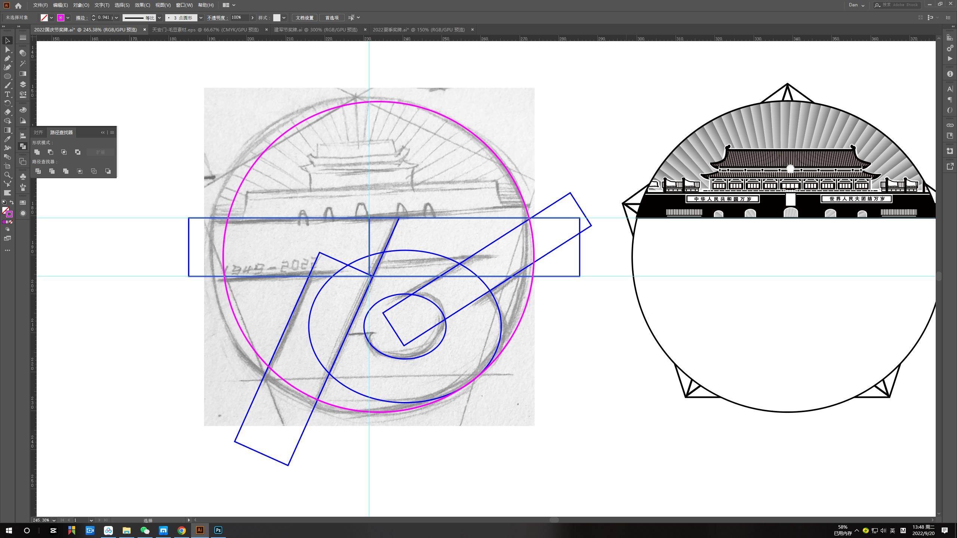Click the Minus Front shape mode icon
This screenshot has width=957, height=538.
click(x=50, y=152)
